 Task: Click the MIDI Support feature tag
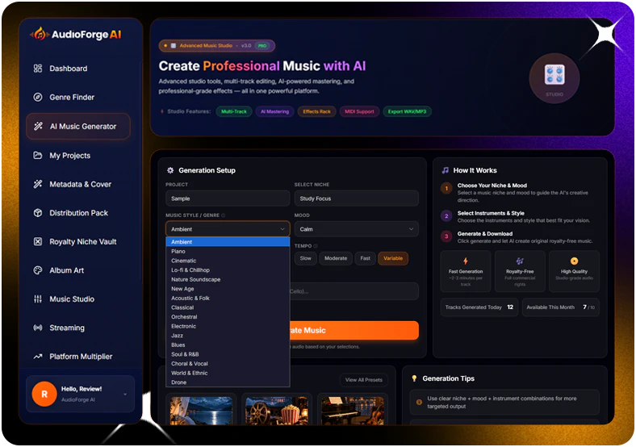[x=359, y=111]
